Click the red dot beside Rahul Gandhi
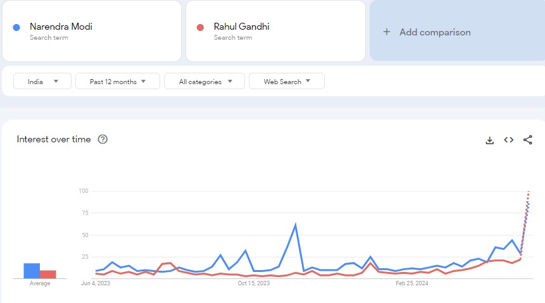This screenshot has width=545, height=303. point(201,27)
